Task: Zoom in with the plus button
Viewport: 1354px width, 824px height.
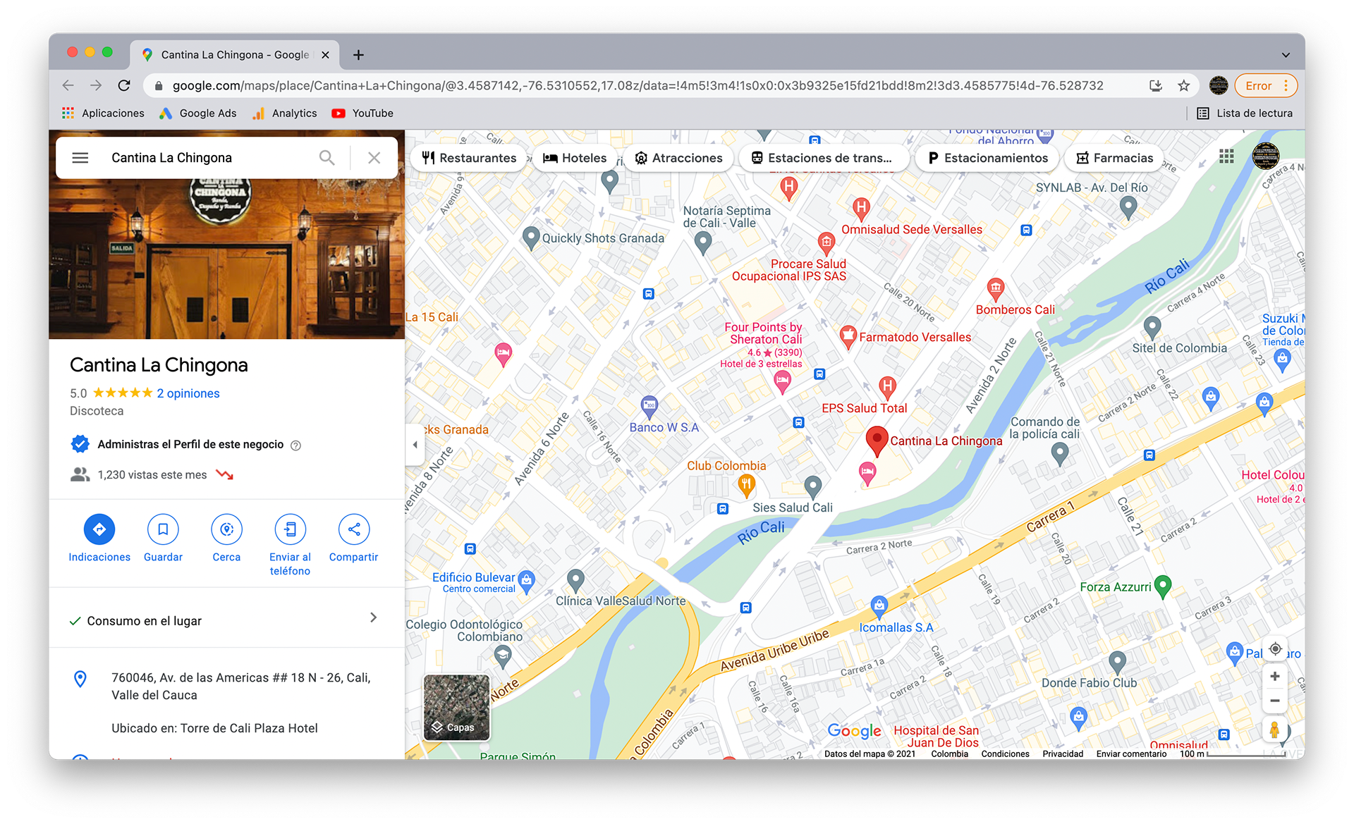Action: coord(1275,677)
